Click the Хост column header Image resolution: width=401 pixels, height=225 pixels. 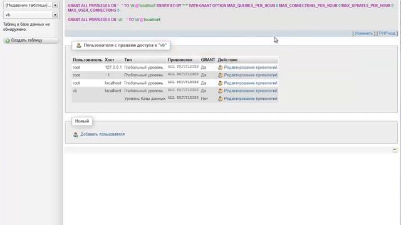click(110, 60)
